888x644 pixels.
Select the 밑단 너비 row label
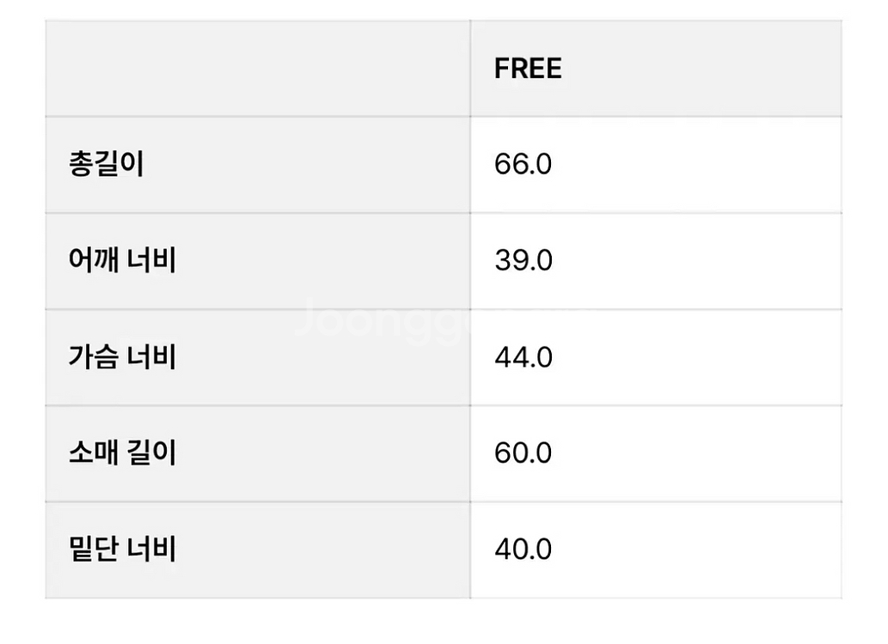point(122,549)
